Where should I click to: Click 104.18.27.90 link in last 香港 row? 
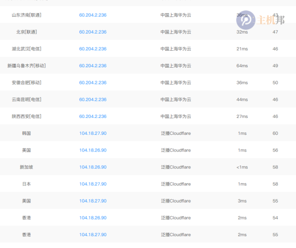[93, 235]
